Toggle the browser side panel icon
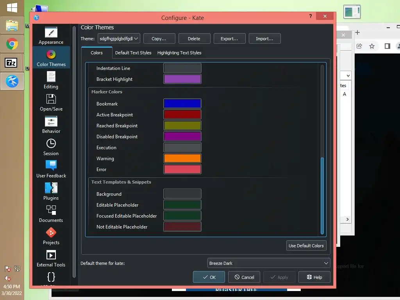400x300 pixels. click(387, 46)
